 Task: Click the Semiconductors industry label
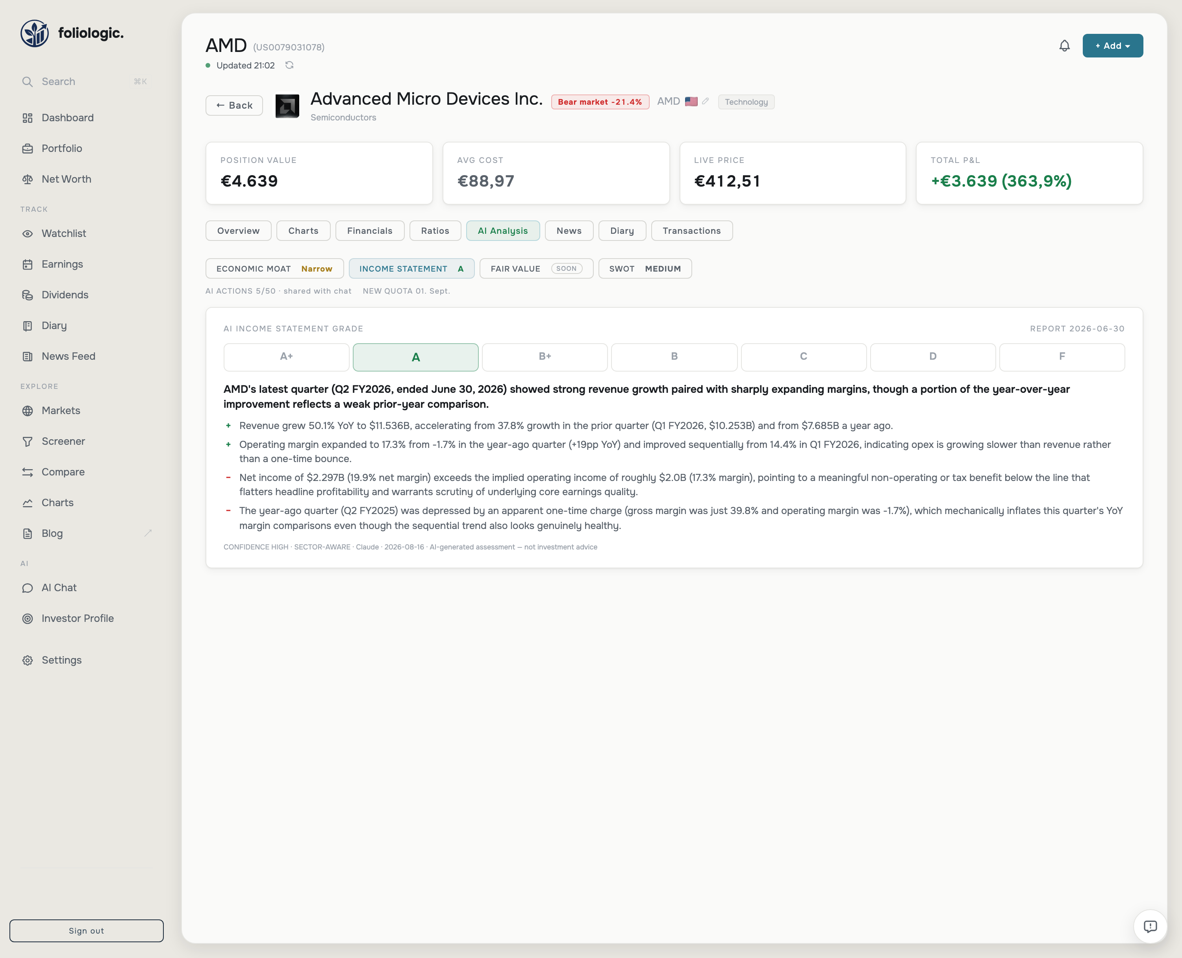pos(343,118)
